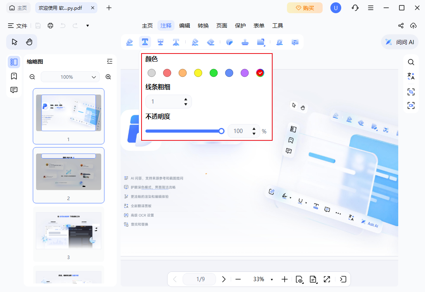Go to the next page

(x=224, y=279)
